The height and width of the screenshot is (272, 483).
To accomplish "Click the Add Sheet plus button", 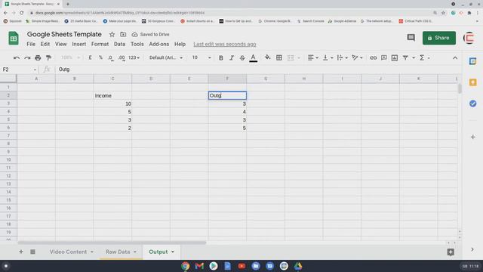I will tap(21, 252).
